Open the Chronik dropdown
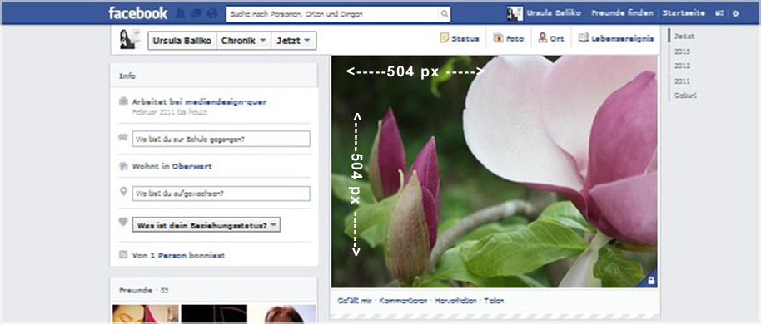Viewport: 761px width, 324px height. [x=244, y=42]
